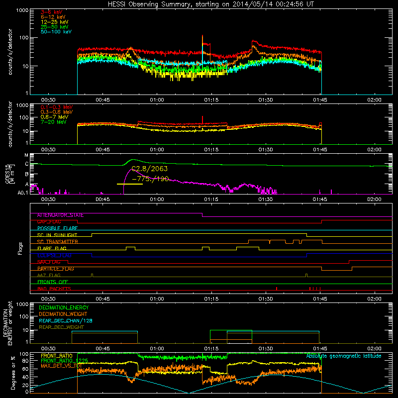The height and width of the screenshot is (398, 398).
Task: Click the REAR_DEC_CHAN/128 legend label
Action: [66, 321]
